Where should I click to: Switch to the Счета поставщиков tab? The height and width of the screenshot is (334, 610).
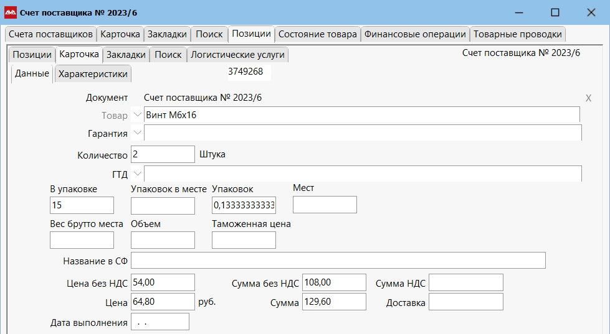50,34
